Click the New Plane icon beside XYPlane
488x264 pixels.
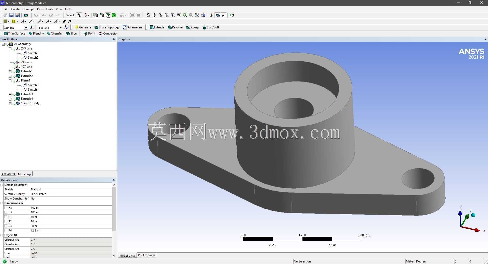[32, 27]
